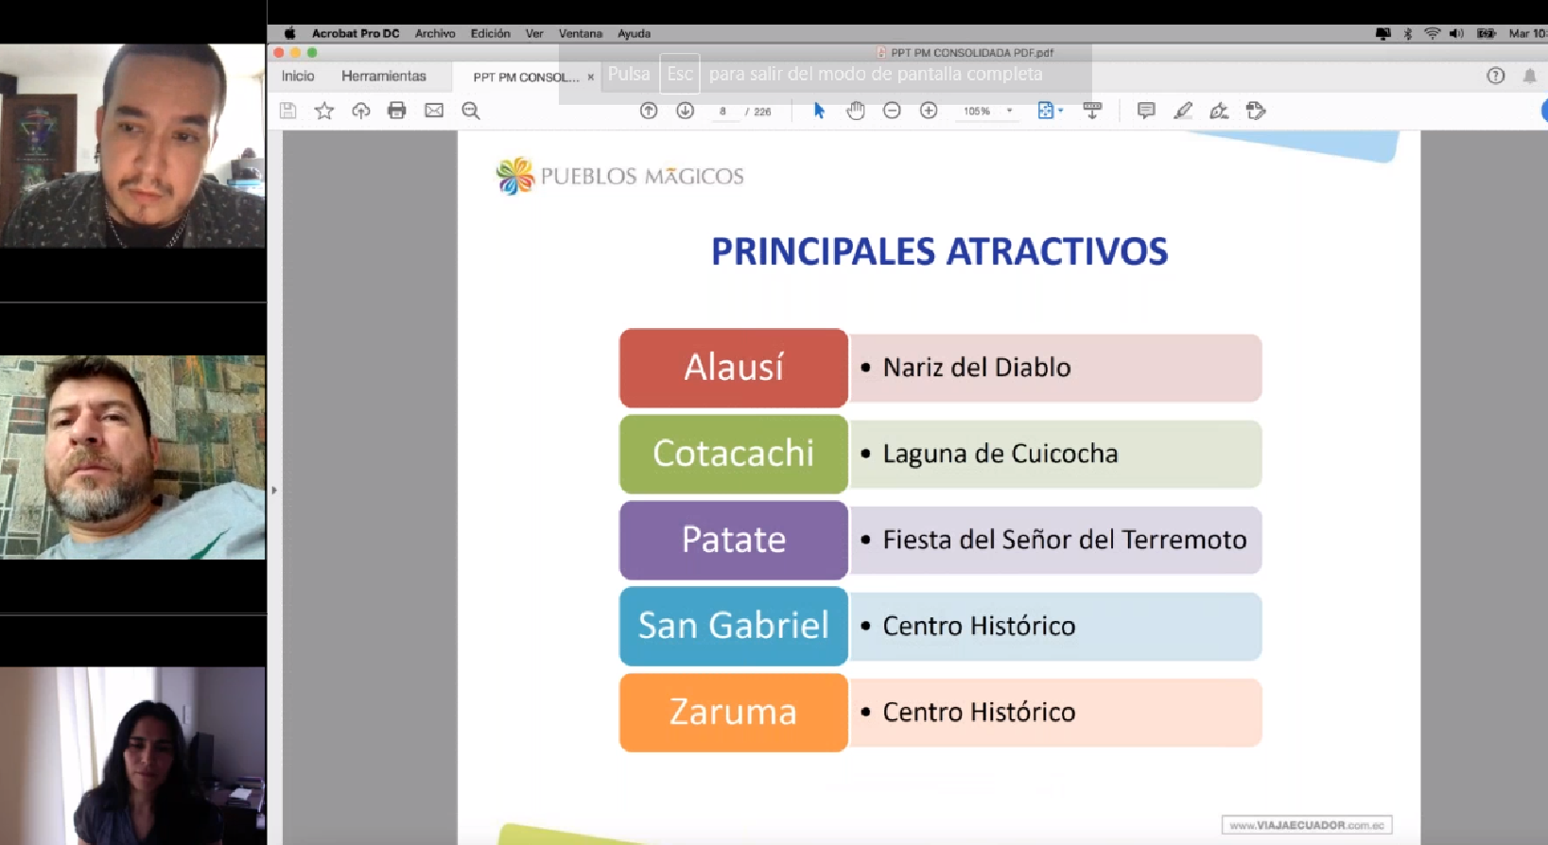Activate the arrow selection tool
The width and height of the screenshot is (1548, 845).
click(819, 111)
